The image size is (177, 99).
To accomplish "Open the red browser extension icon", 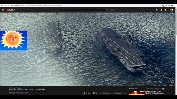I will tap(163, 6).
